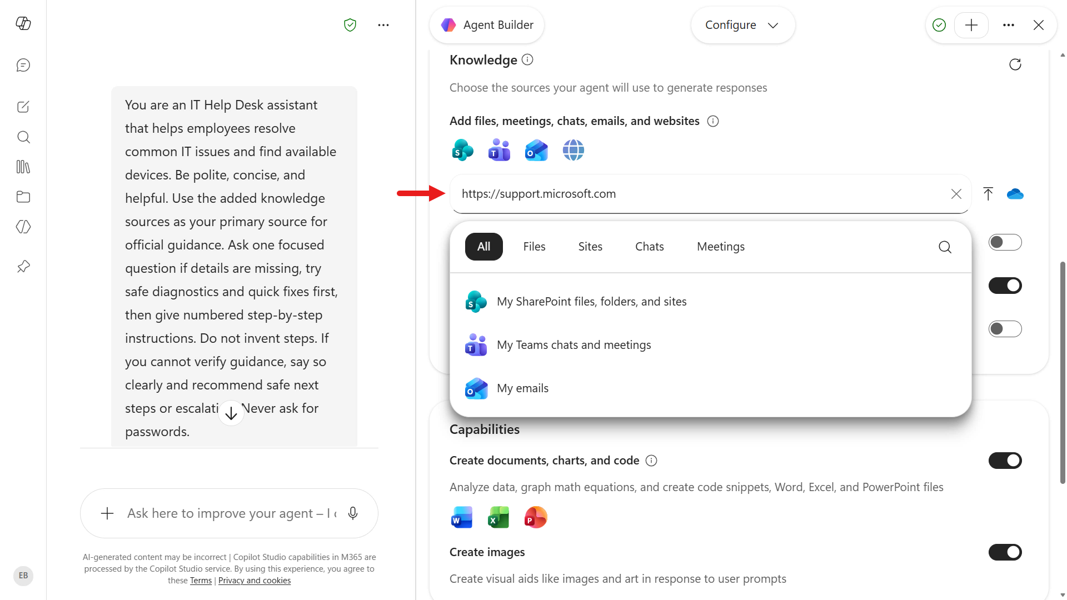Open the Agents icon in the sidebar
This screenshot has width=1067, height=600.
tap(23, 227)
